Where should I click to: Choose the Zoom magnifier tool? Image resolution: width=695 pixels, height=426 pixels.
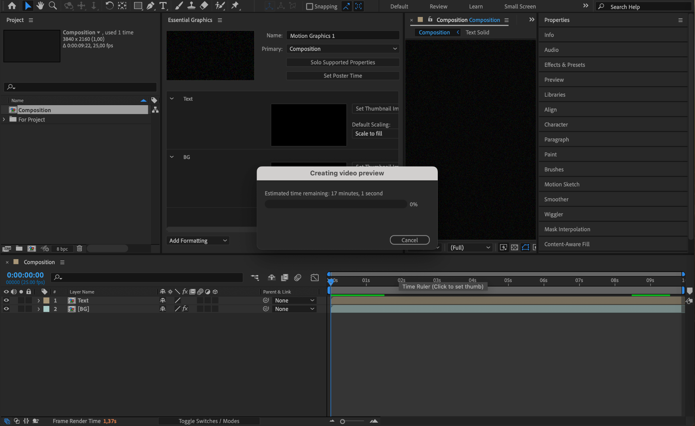click(53, 6)
